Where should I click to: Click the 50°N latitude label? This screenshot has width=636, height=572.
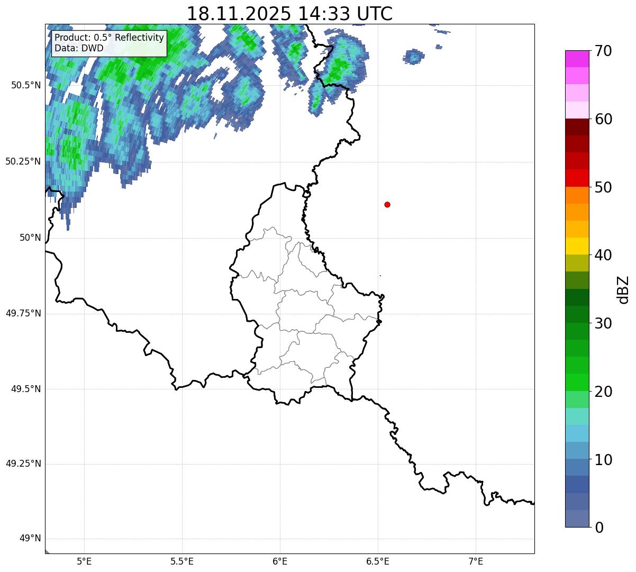click(x=30, y=238)
